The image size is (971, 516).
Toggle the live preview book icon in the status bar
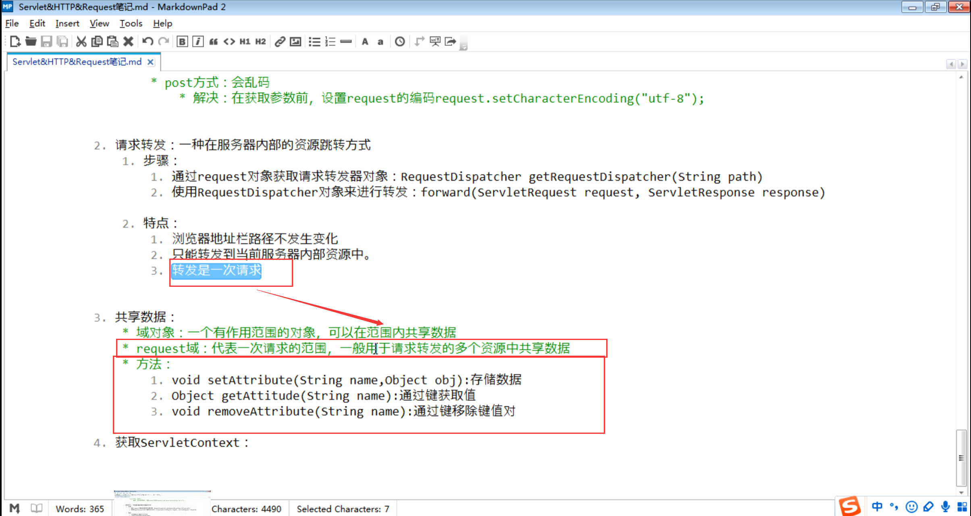(x=36, y=508)
